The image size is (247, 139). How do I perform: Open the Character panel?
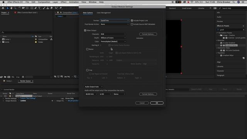point(220,71)
